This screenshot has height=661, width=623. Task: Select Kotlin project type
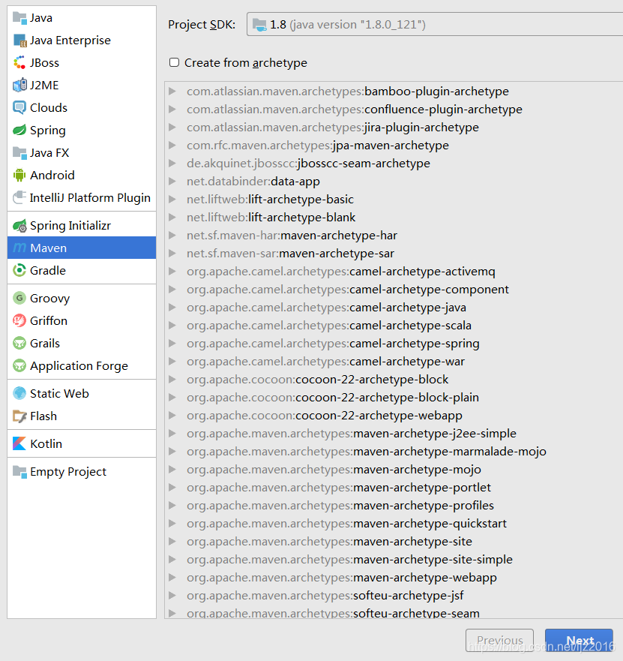[x=82, y=443]
